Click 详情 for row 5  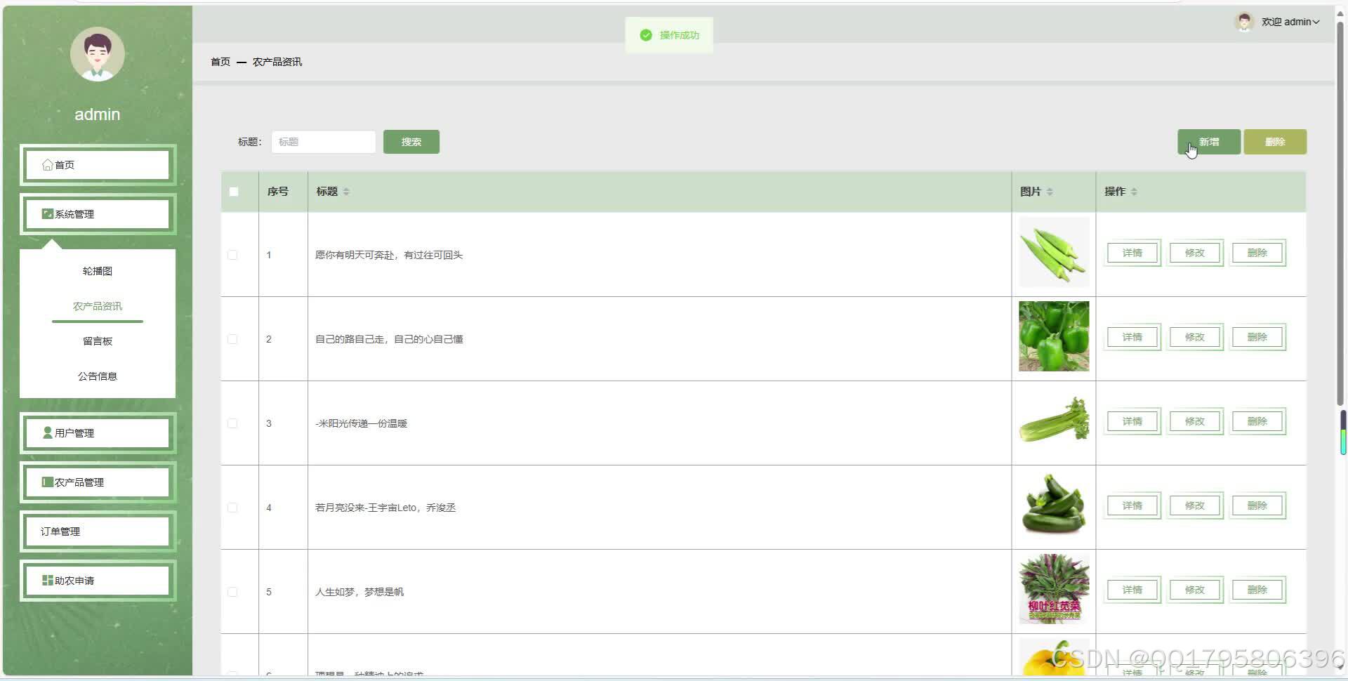(1132, 590)
